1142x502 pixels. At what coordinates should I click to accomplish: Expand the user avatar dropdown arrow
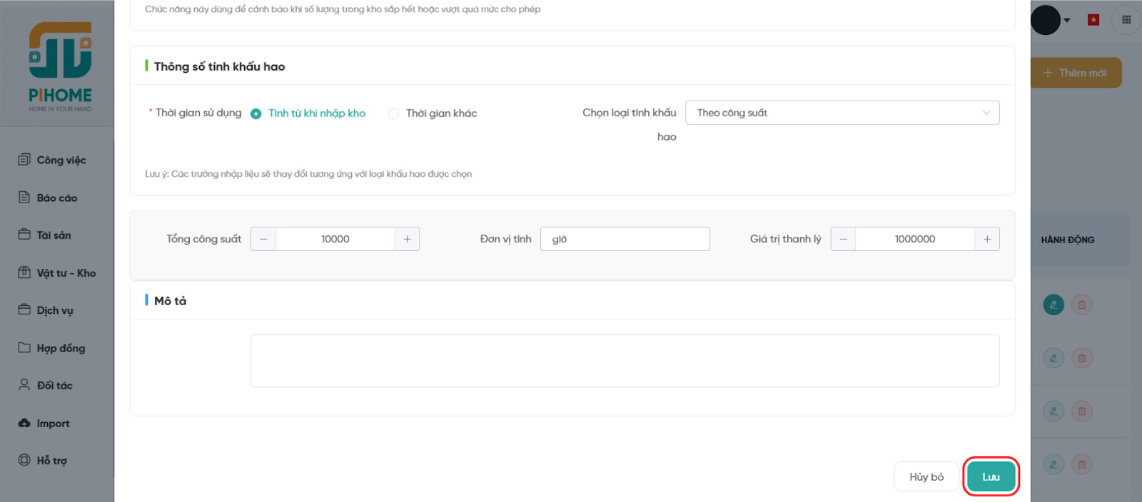coord(1067,20)
